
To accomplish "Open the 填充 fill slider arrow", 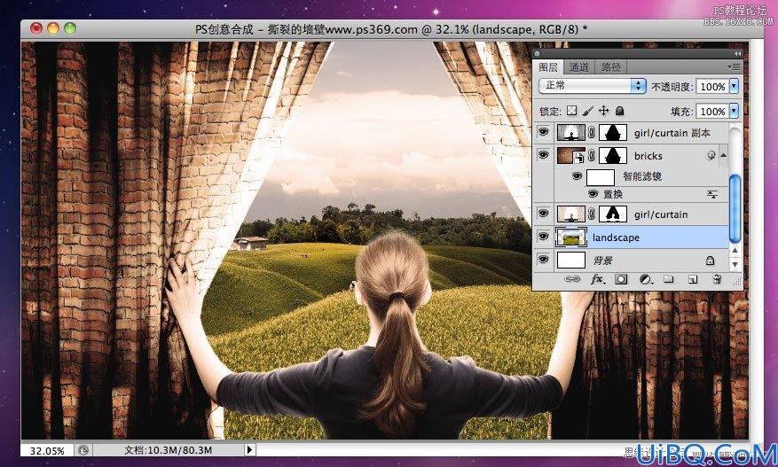I will point(734,111).
